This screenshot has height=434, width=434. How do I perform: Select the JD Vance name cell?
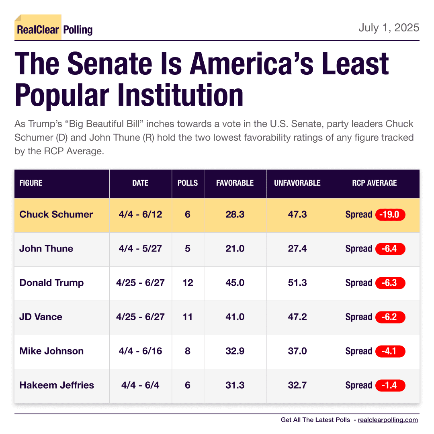[41, 317]
